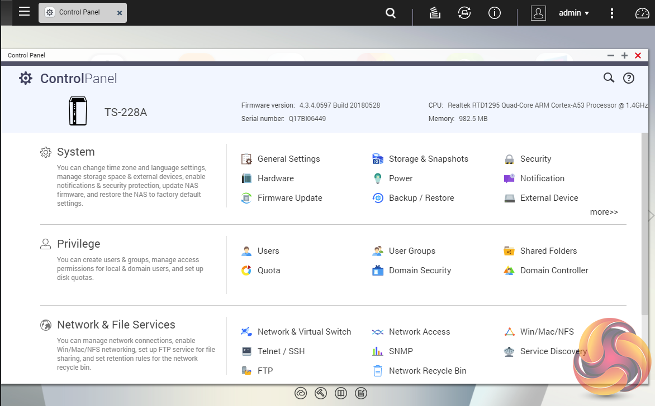Open the Quota icon
This screenshot has height=406, width=655.
pyautogui.click(x=246, y=271)
